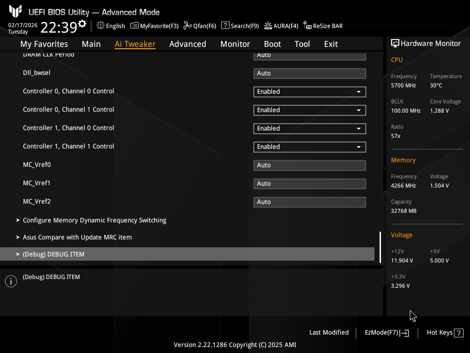Image resolution: width=470 pixels, height=353 pixels.
Task: Click the DRAM CLK Period Auto field
Action: [310, 56]
